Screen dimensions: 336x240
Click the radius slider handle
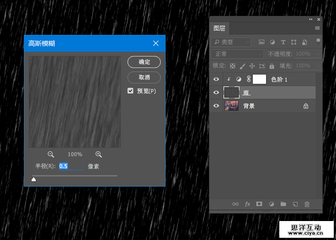click(34, 179)
